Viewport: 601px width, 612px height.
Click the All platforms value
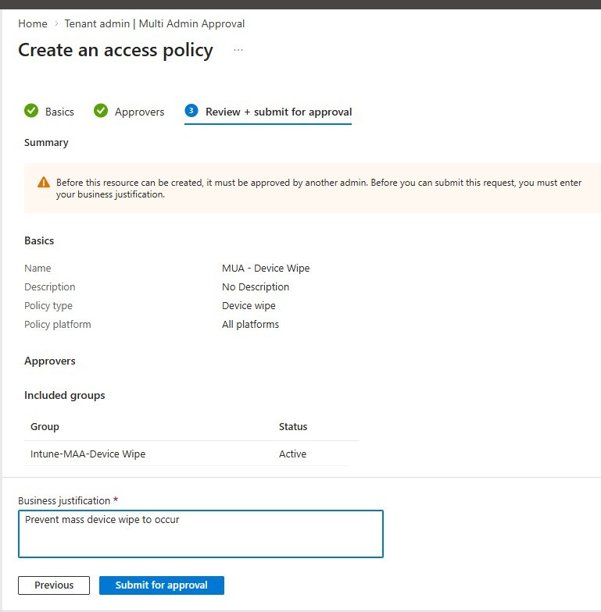pos(250,325)
